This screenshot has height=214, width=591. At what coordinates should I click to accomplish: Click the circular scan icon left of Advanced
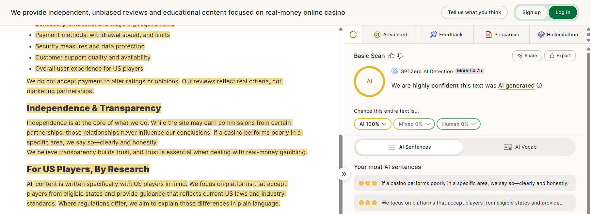[353, 35]
